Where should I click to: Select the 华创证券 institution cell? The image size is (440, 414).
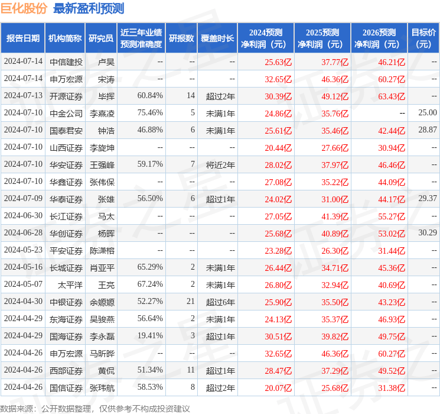point(66,234)
